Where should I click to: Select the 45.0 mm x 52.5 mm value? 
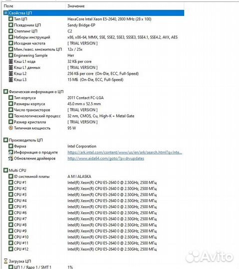(x=84, y=104)
